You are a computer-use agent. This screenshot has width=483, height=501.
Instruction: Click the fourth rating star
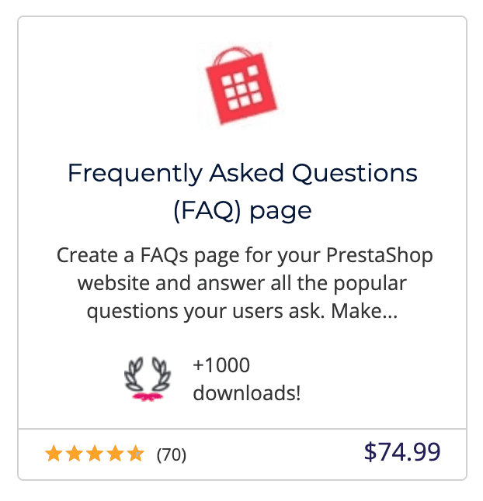(115, 454)
